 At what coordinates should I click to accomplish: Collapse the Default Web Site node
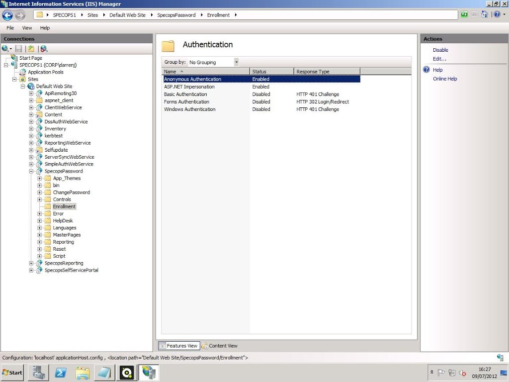click(23, 87)
